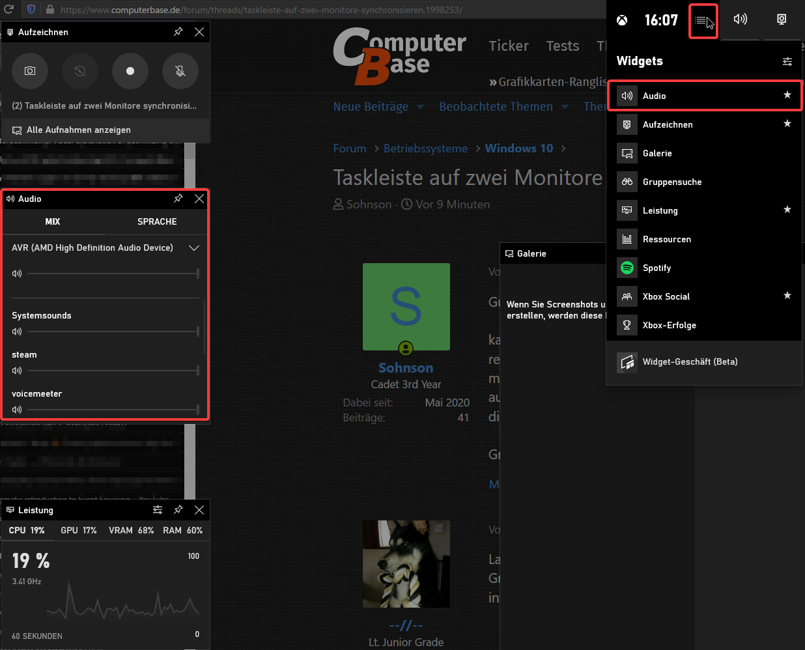Select the GPU 17% performance tab
This screenshot has height=650, width=805.
79,531
